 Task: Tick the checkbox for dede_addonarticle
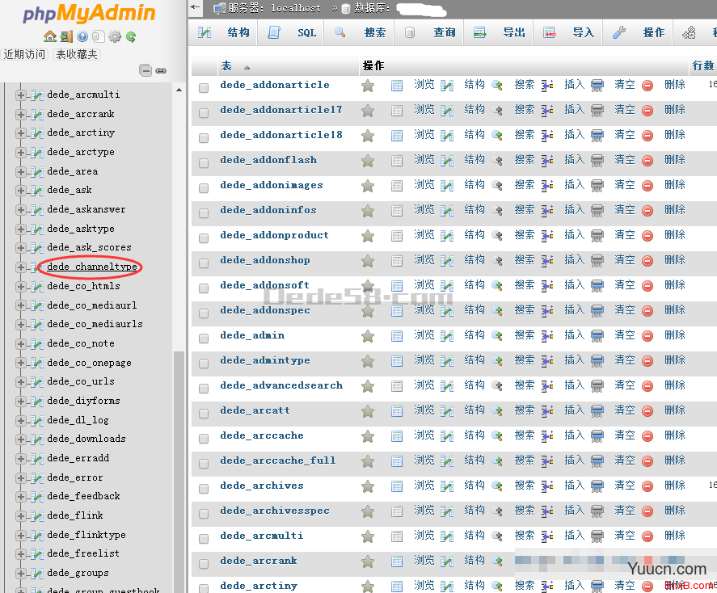click(204, 88)
